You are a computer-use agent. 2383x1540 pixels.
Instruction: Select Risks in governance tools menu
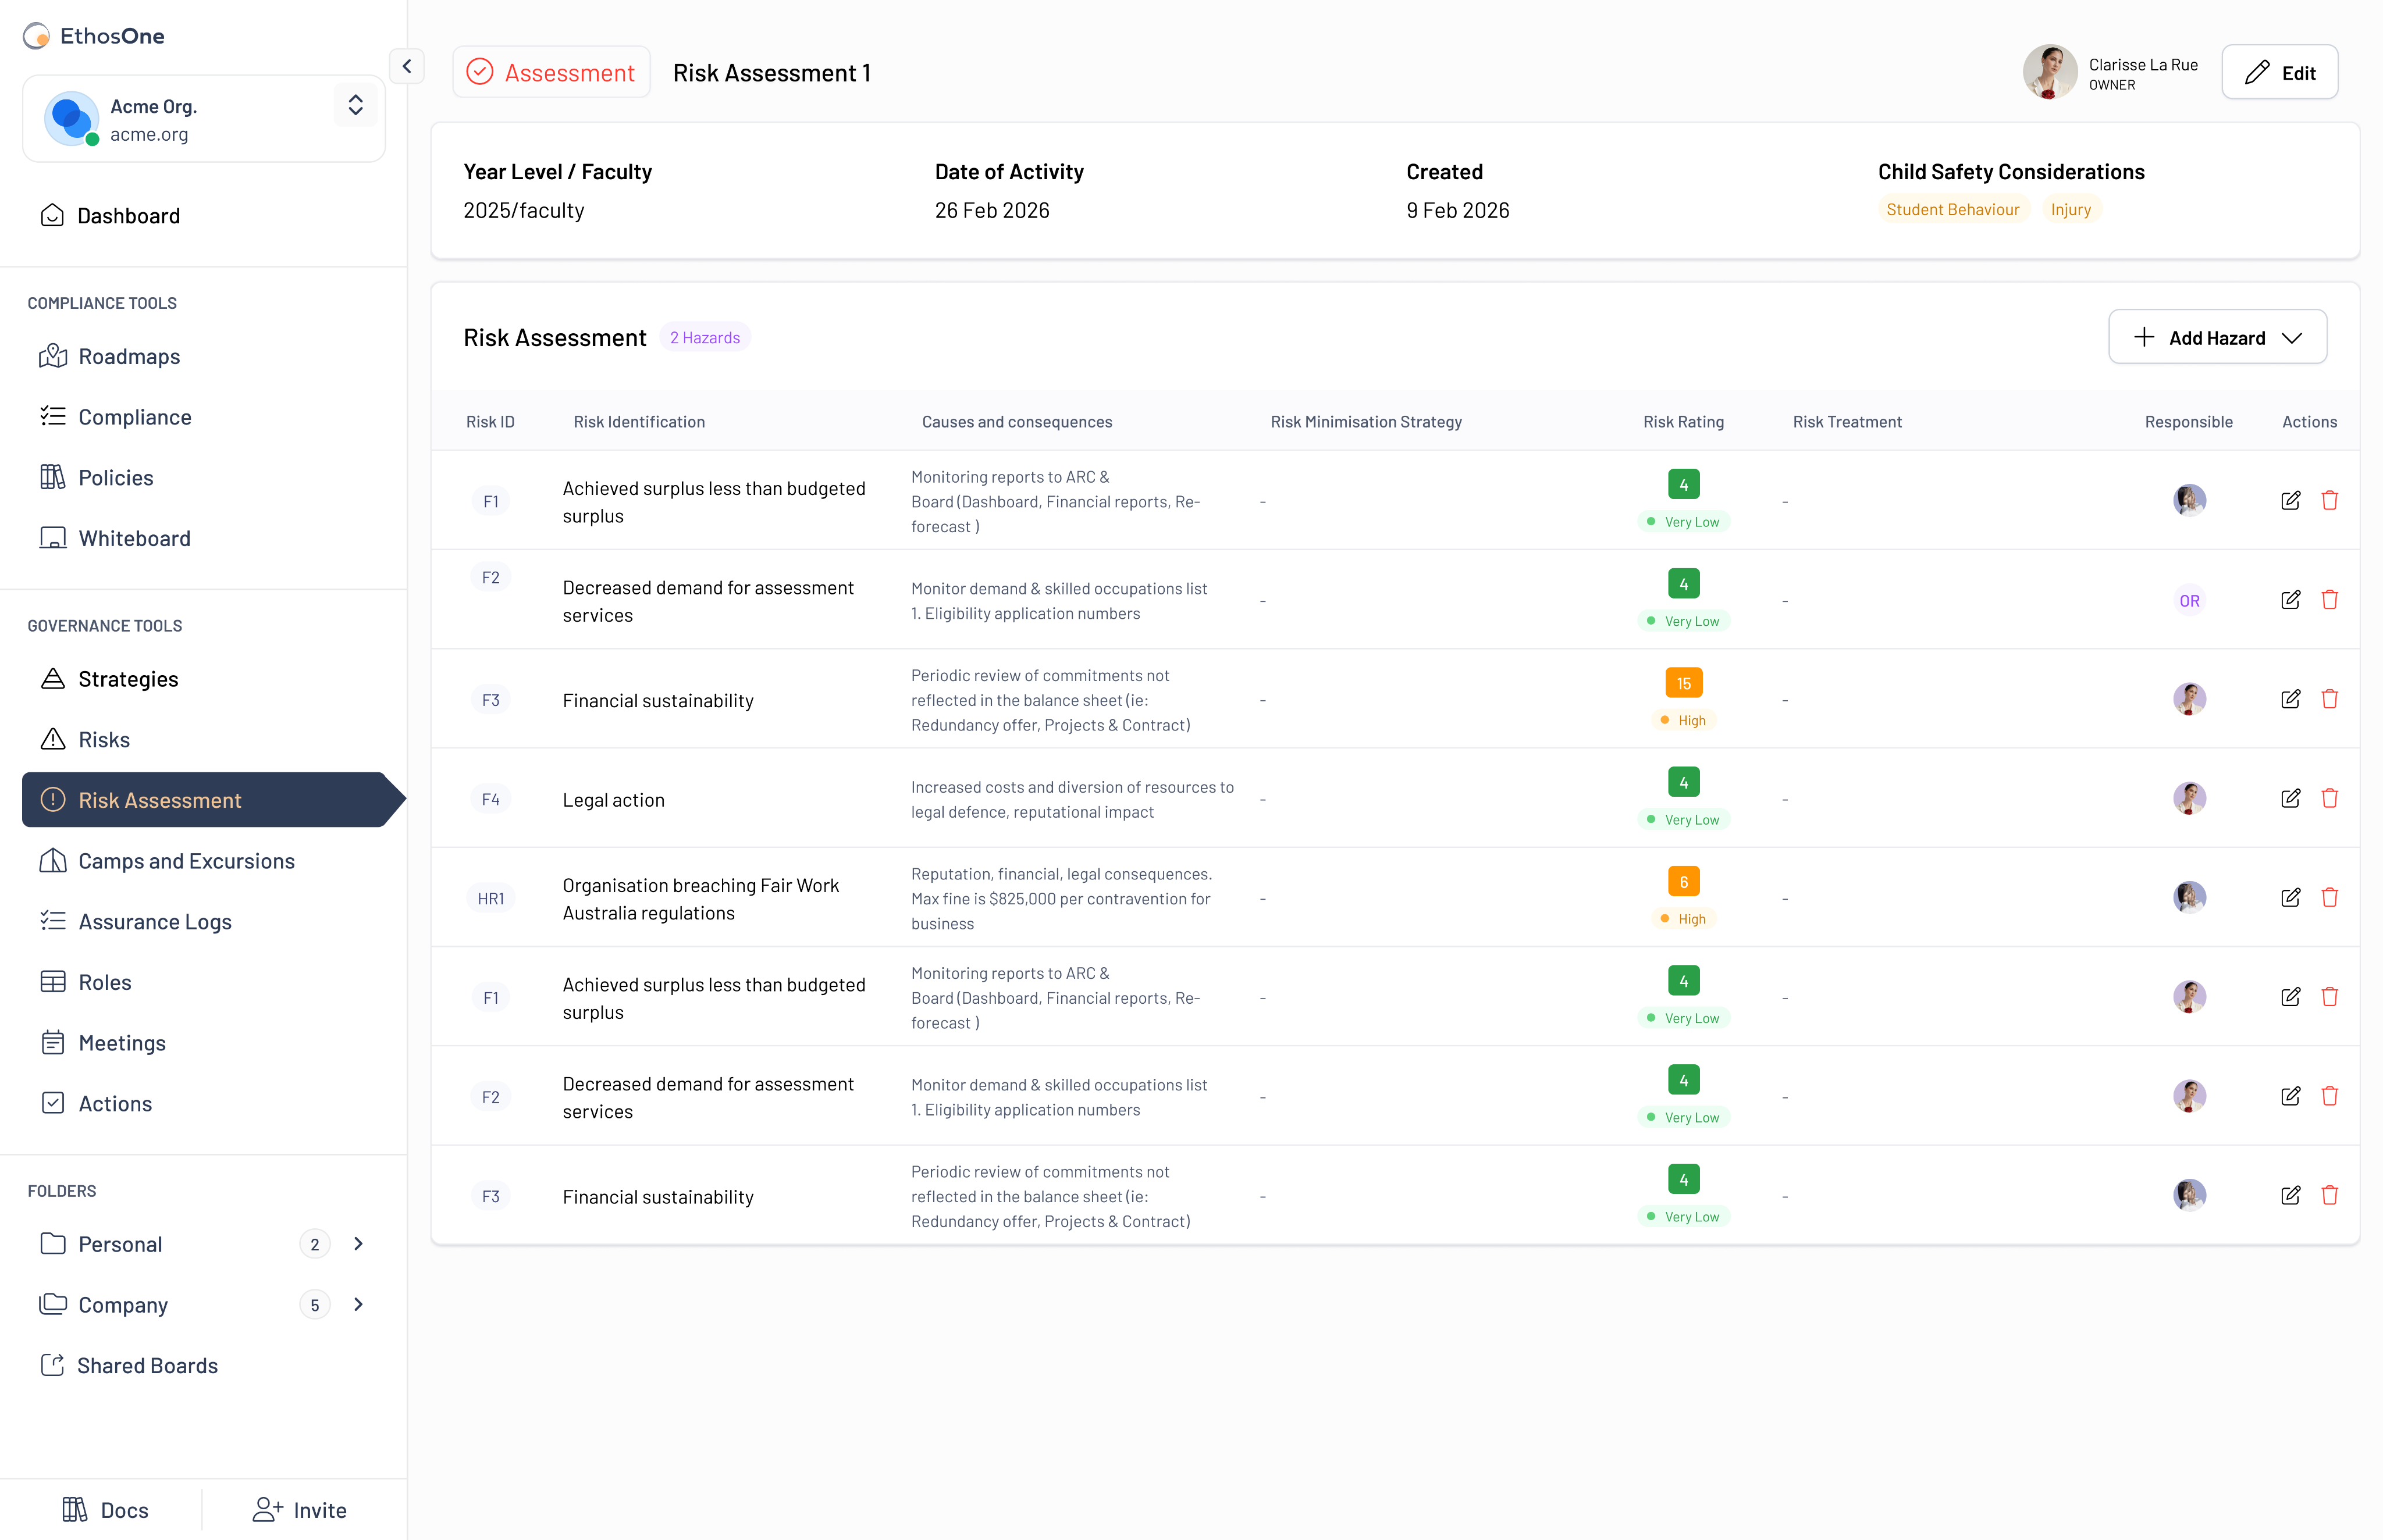coord(104,740)
